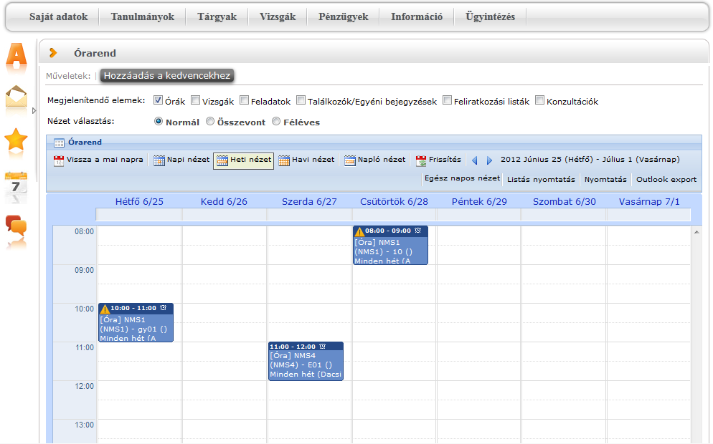The image size is (713, 444).
Task: Click the calendar scrollbar up arrow
Action: (697, 232)
